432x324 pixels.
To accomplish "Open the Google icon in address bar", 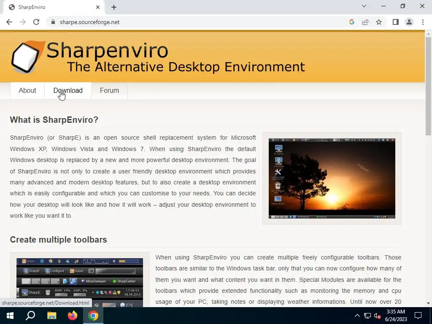I will 351,22.
